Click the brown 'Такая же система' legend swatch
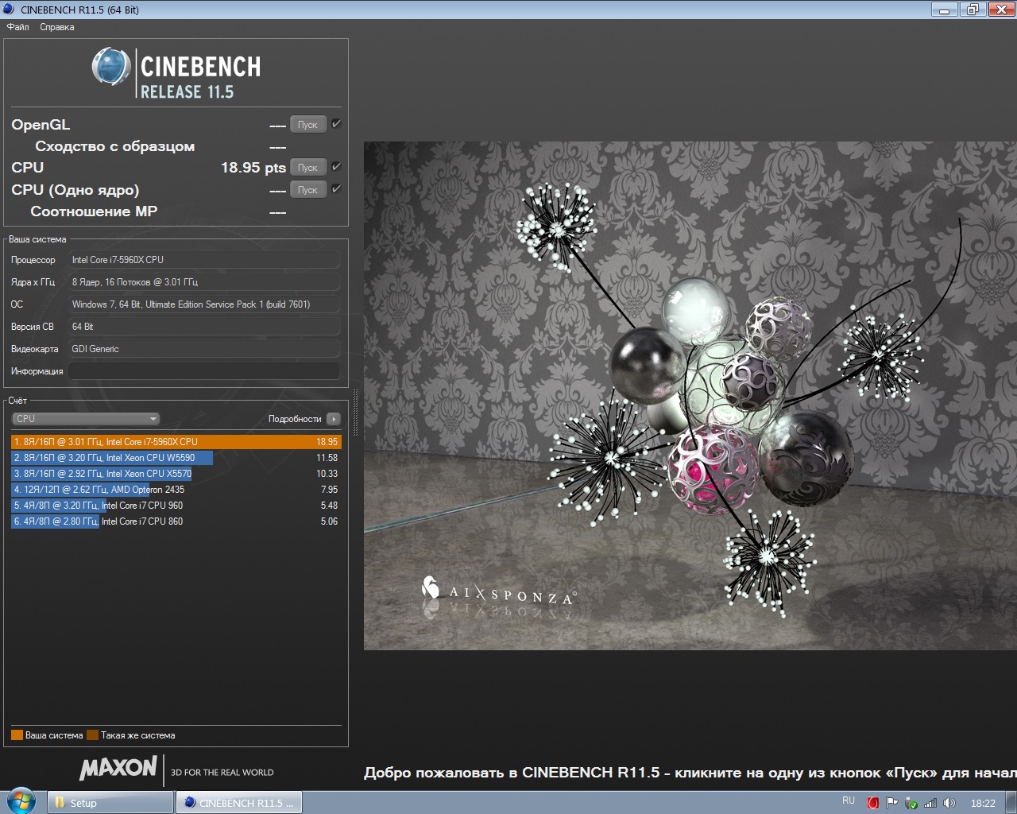1017x814 pixels. pos(93,735)
